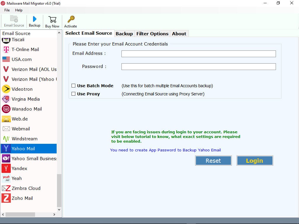Select Verizon Mail (Yahoo Users) icon

pyautogui.click(x=6, y=79)
